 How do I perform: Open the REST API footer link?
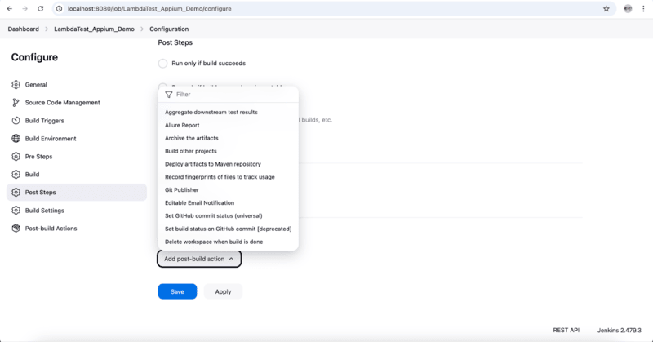[566, 330]
